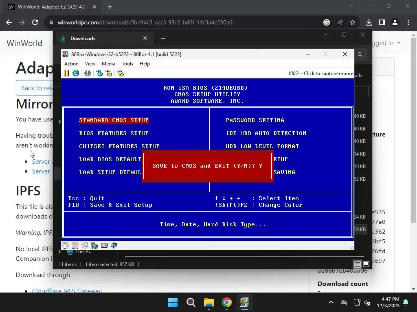Click the File Explorer search icon
417x312 pixels.
(360, 54)
